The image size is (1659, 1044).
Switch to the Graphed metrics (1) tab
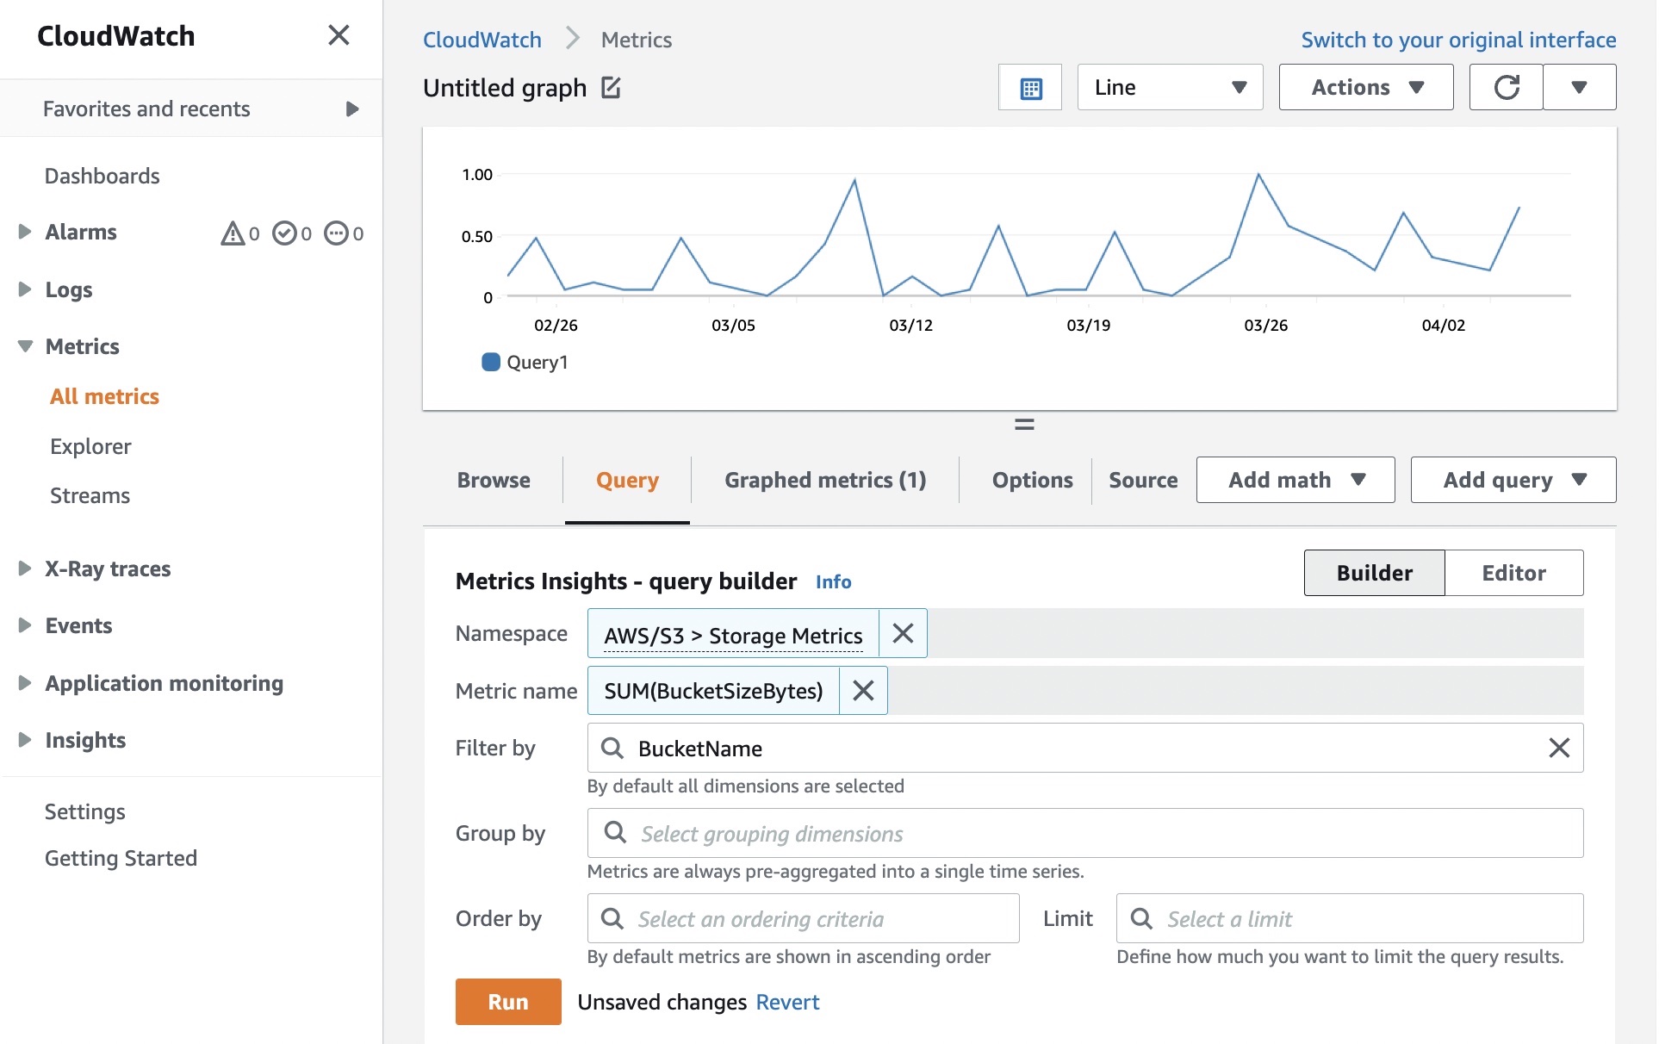(824, 481)
